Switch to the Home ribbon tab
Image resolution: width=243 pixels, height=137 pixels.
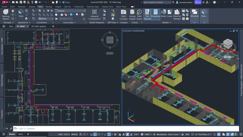point(5,7)
